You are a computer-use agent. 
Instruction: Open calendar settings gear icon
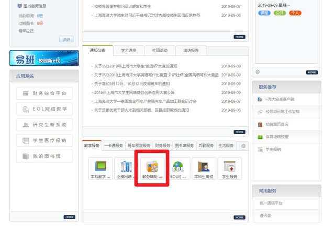(258, 72)
